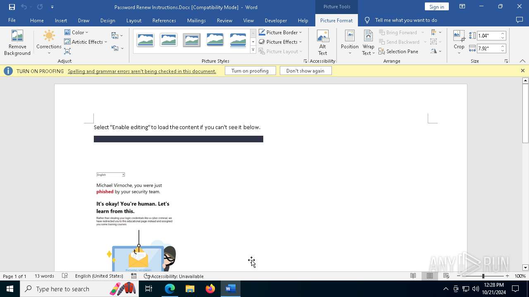Open the Wrap Text dropdown
This screenshot has width=529, height=297.
coord(368,42)
